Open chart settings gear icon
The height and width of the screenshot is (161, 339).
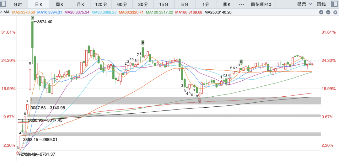(x=335, y=12)
